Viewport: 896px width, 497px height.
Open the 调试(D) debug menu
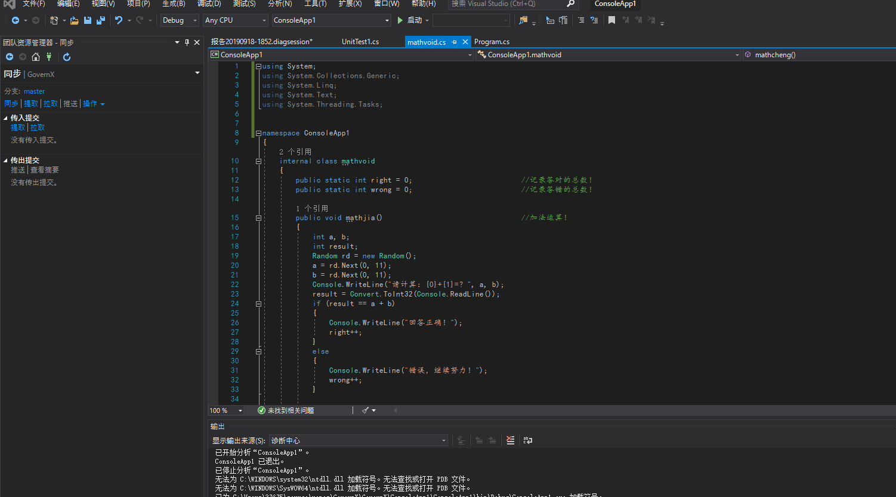[x=209, y=4]
